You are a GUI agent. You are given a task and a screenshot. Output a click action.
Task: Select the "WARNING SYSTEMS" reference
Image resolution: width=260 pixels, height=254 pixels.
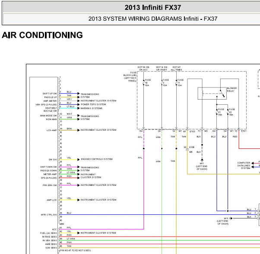tap(92, 108)
